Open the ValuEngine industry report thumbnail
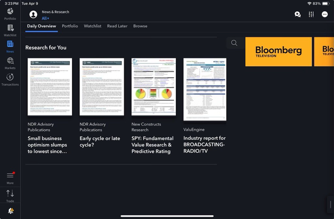 (x=205, y=89)
